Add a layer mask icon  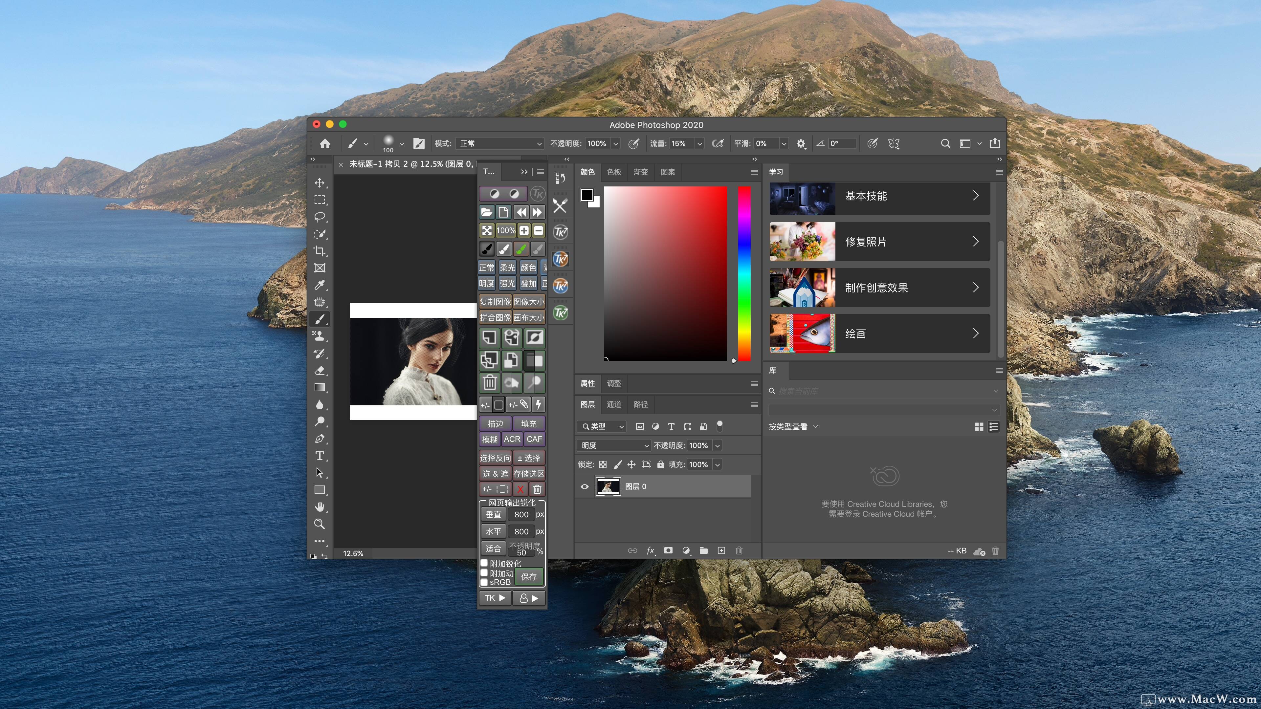(x=668, y=550)
